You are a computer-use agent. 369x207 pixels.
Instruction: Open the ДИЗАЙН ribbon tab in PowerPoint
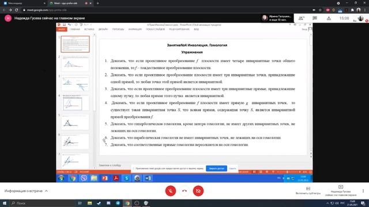click(x=103, y=29)
